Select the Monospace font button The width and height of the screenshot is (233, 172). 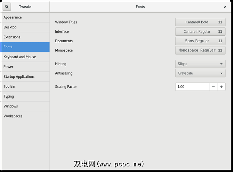point(200,50)
